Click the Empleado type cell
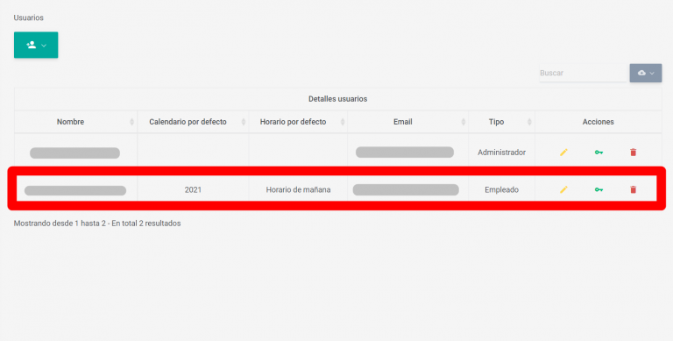Image resolution: width=673 pixels, height=341 pixels. click(502, 189)
